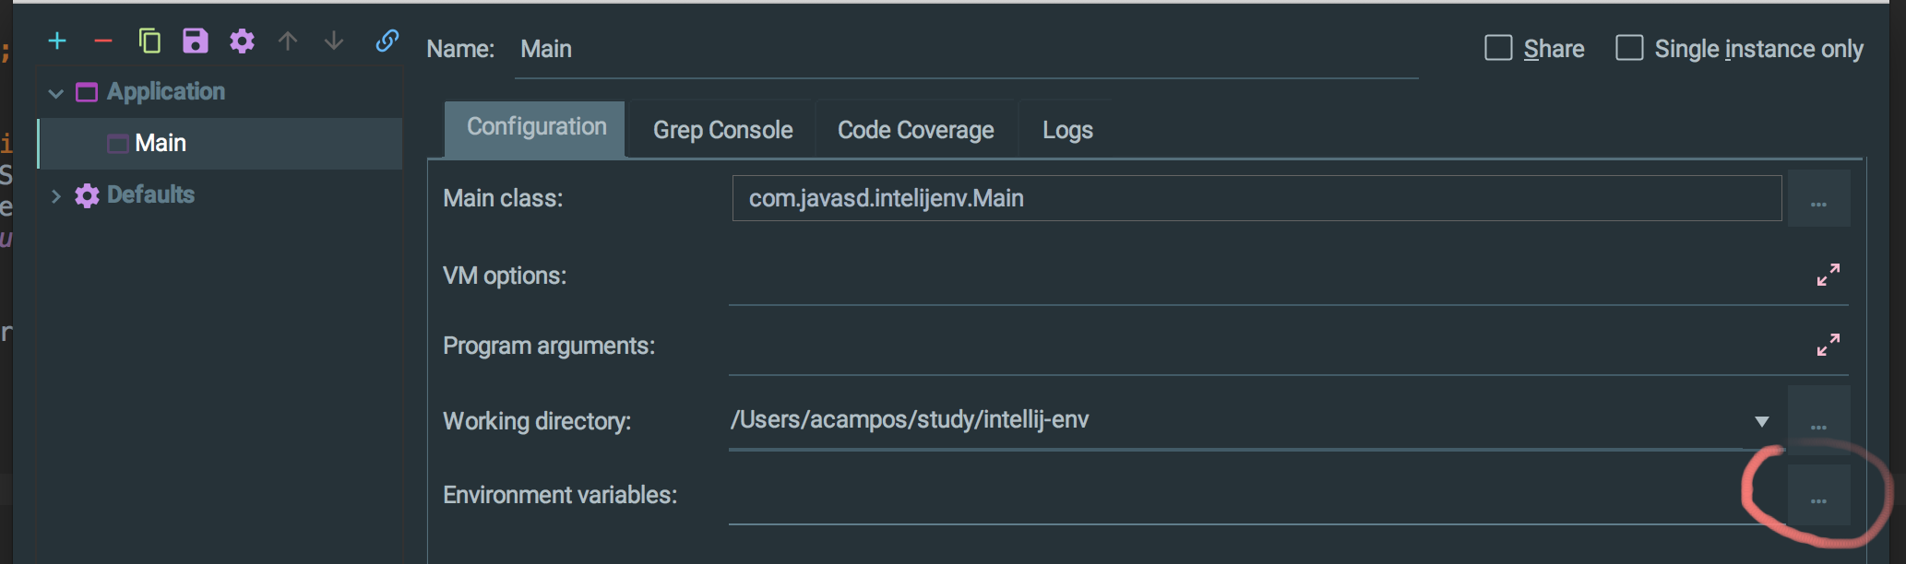Move configuration up with arrow
The width and height of the screenshot is (1906, 564).
(288, 41)
